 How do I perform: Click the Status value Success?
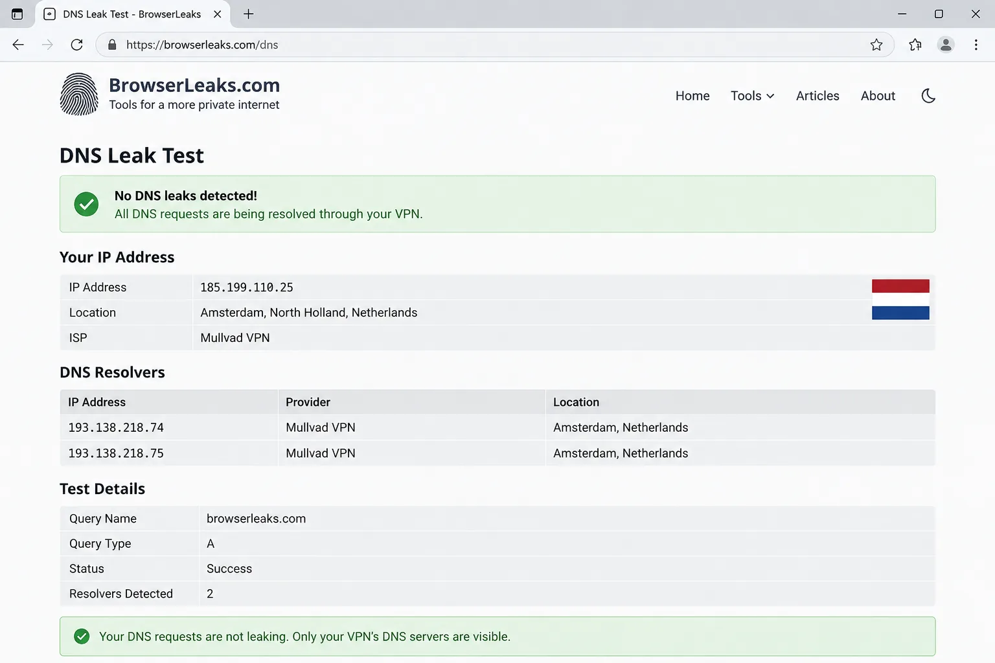229,568
